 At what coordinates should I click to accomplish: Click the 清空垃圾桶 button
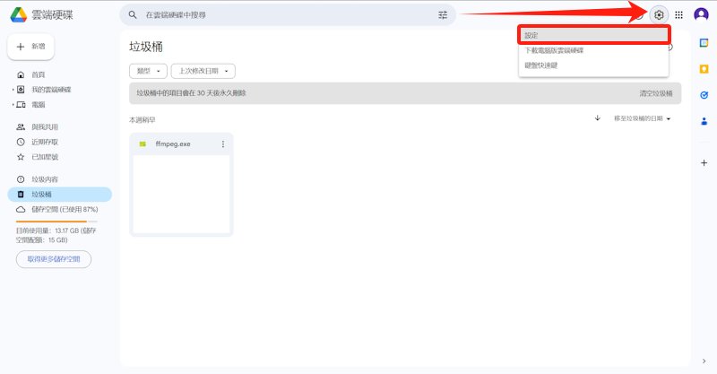656,93
